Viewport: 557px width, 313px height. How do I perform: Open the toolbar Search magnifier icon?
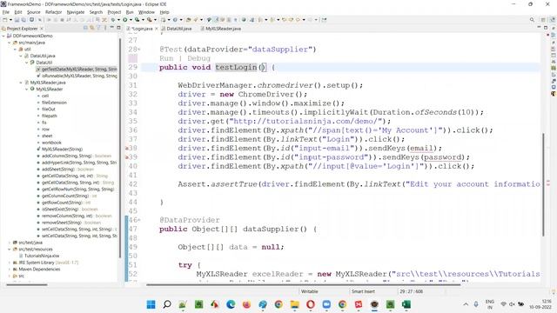[532, 20]
